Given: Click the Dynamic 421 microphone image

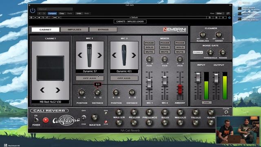Looking at the screenshot, I should [x=124, y=55].
